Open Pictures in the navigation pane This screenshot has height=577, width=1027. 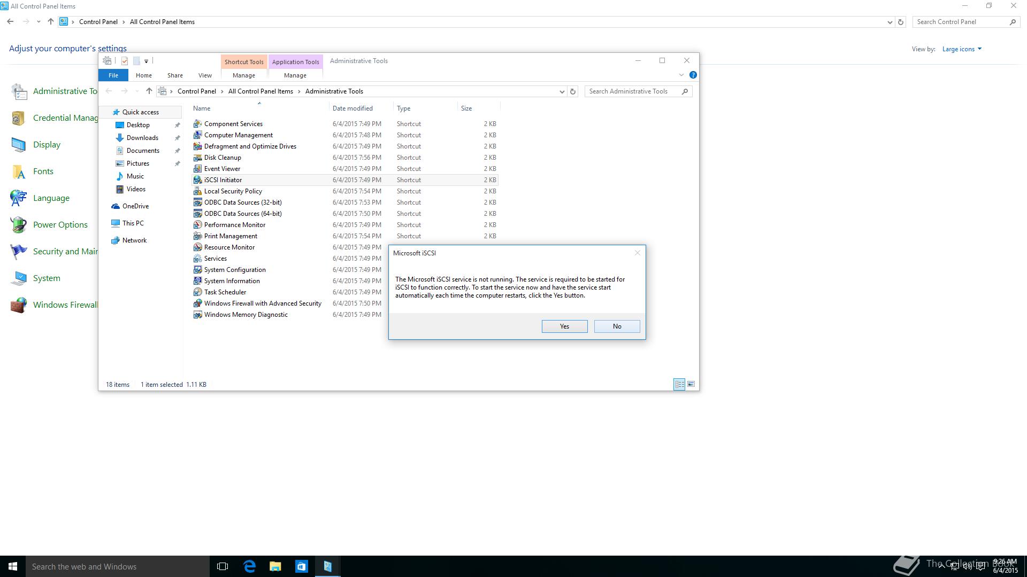(138, 163)
